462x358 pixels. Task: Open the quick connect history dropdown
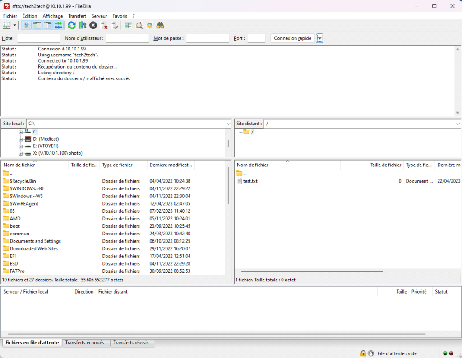(319, 38)
